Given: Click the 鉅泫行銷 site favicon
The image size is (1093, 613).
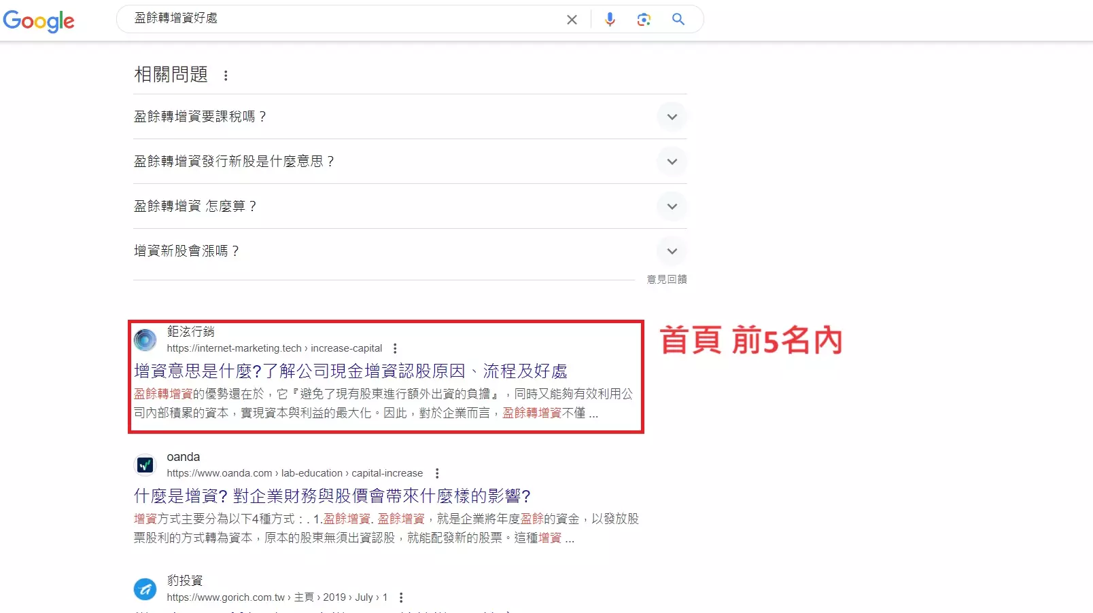Looking at the screenshot, I should coord(145,339).
